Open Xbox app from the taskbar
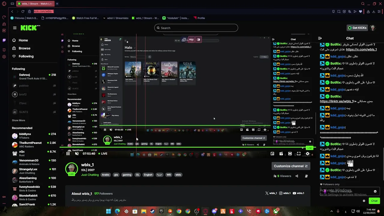The width and height of the screenshot is (384, 216). click(x=276, y=211)
